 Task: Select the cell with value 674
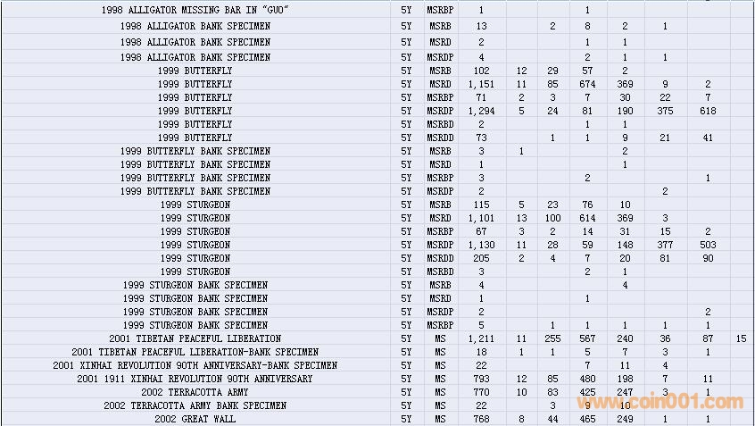click(587, 84)
